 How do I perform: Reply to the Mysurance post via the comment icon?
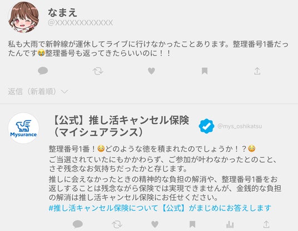click(x=78, y=224)
